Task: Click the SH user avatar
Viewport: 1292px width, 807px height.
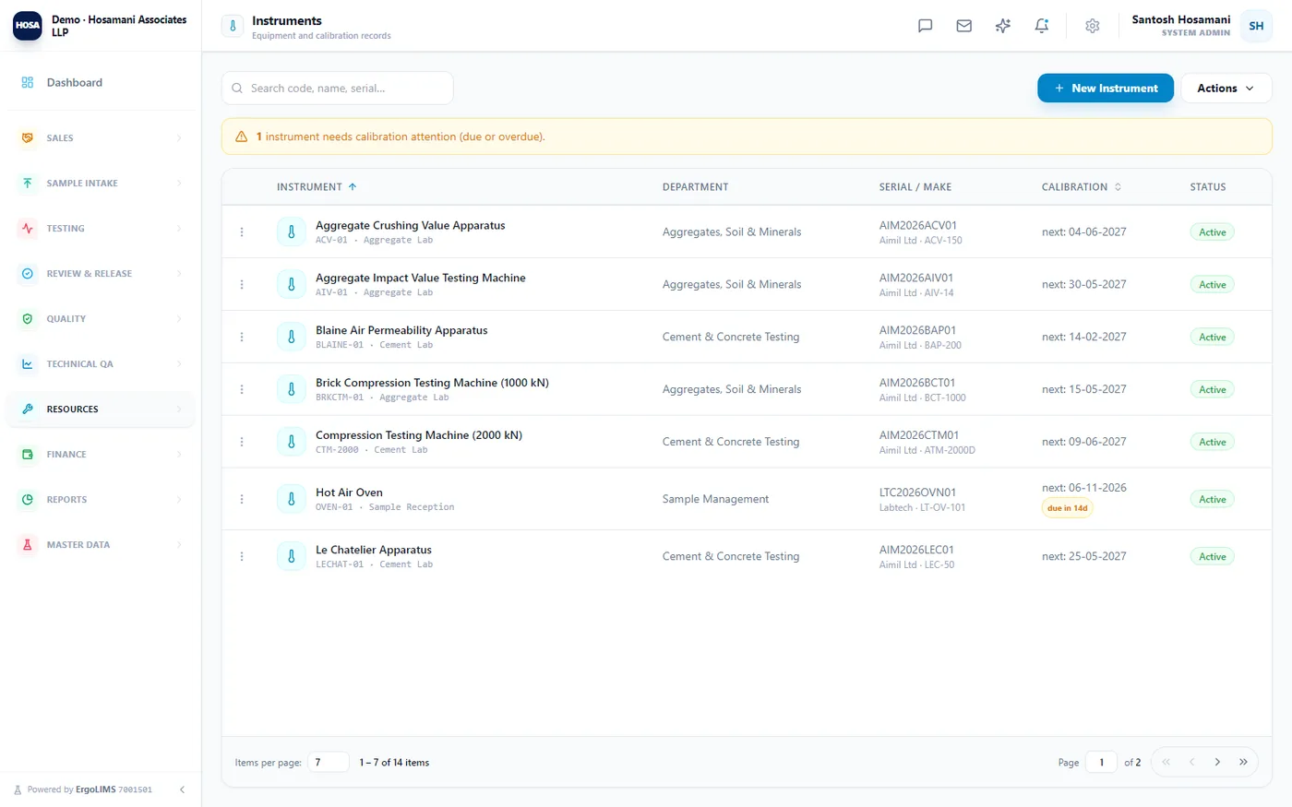Action: [1256, 26]
